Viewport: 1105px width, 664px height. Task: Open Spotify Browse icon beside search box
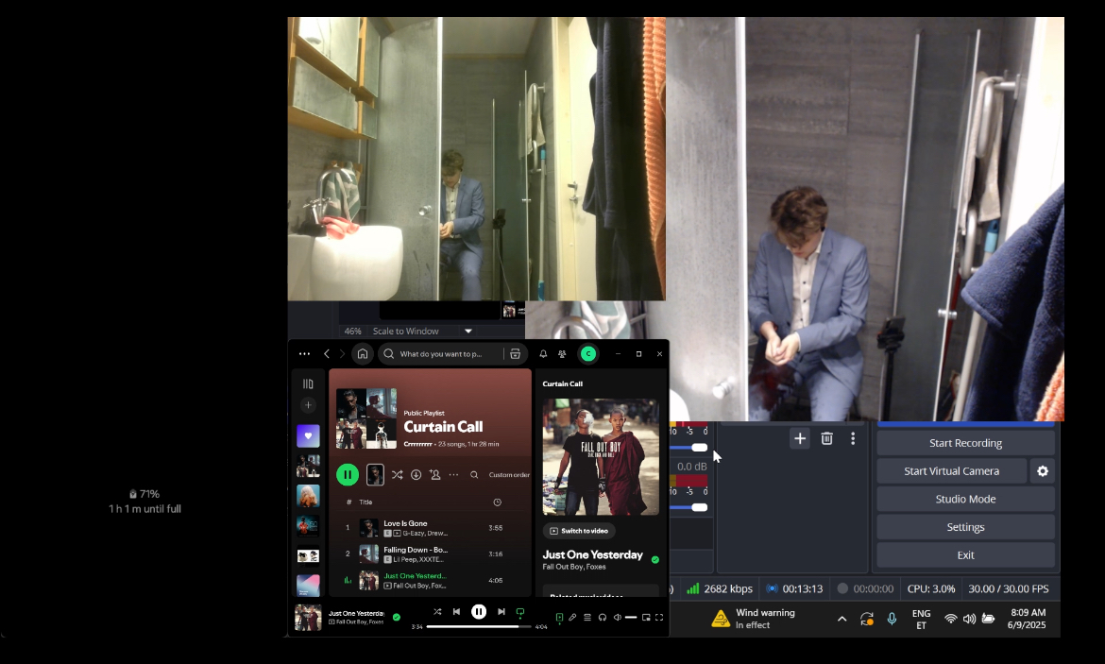tap(515, 354)
